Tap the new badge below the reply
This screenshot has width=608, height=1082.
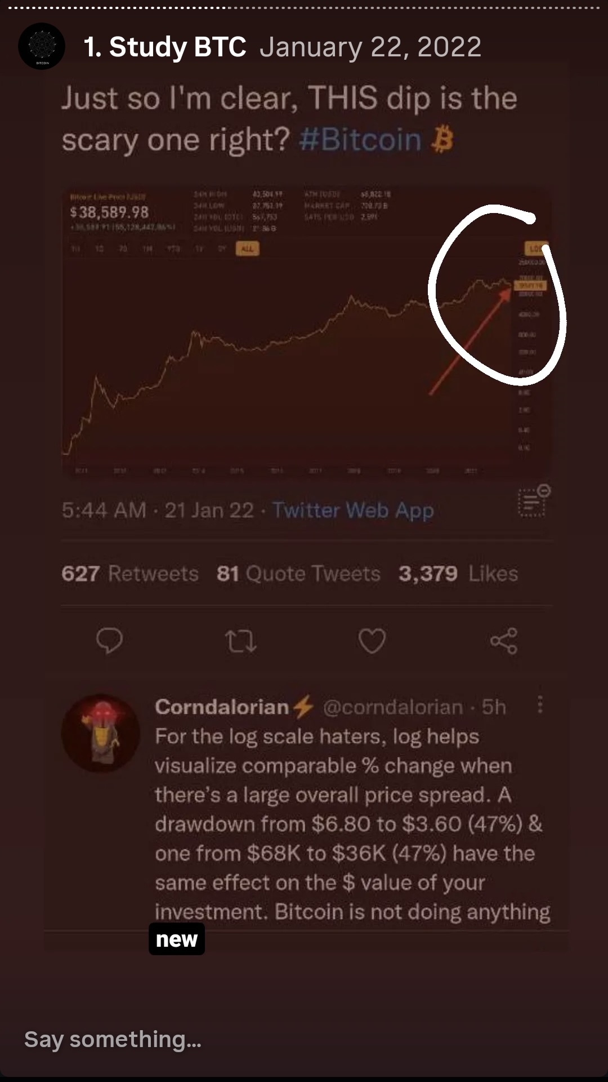pyautogui.click(x=176, y=939)
